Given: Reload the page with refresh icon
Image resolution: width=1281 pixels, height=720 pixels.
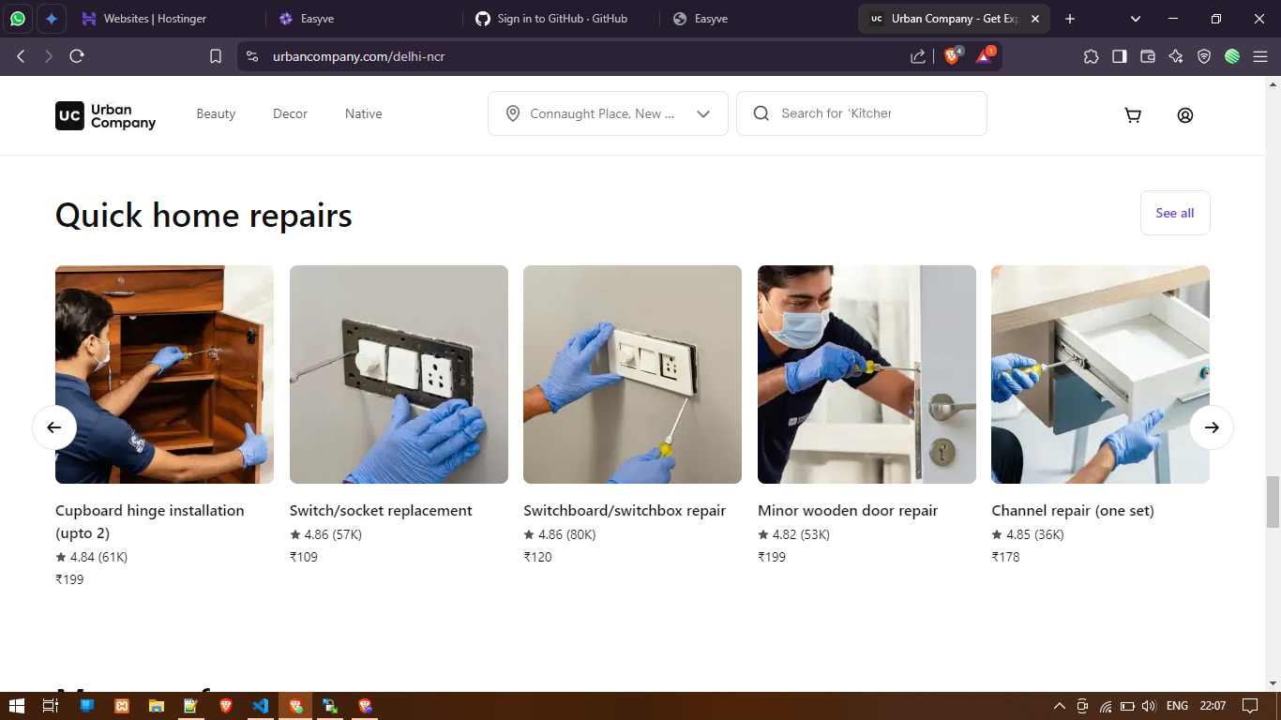Looking at the screenshot, I should [77, 56].
